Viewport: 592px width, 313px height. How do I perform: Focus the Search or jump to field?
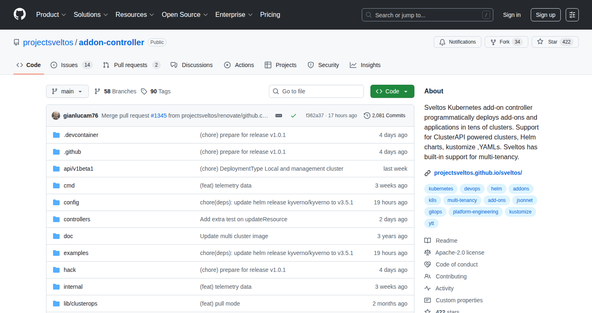click(428, 15)
